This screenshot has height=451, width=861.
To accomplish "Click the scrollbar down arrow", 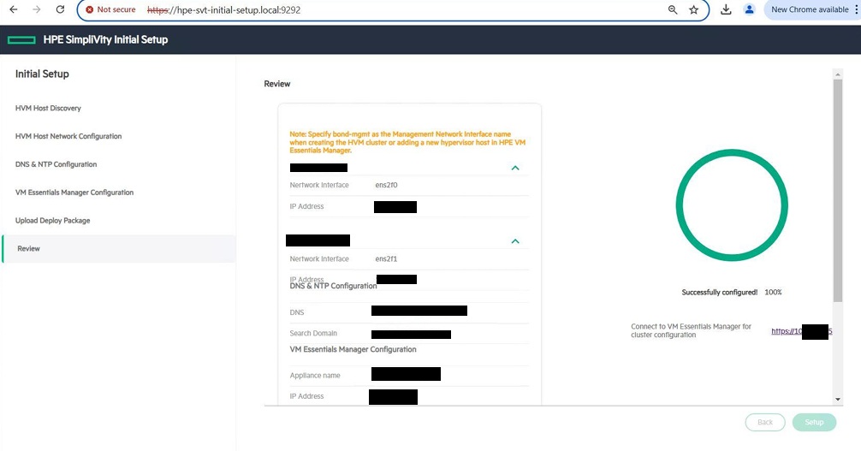I will [x=837, y=400].
